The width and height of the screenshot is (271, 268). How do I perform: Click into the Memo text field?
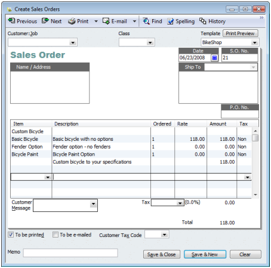[70, 252]
